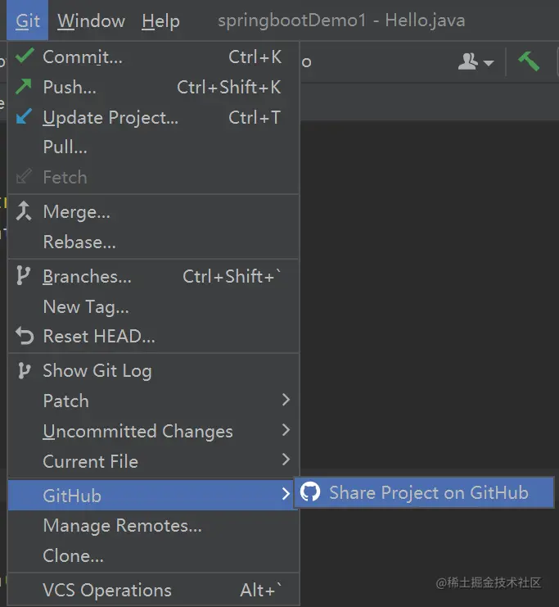Image resolution: width=559 pixels, height=607 pixels.
Task: Click the green Commit checkmark icon
Action: (x=25, y=57)
